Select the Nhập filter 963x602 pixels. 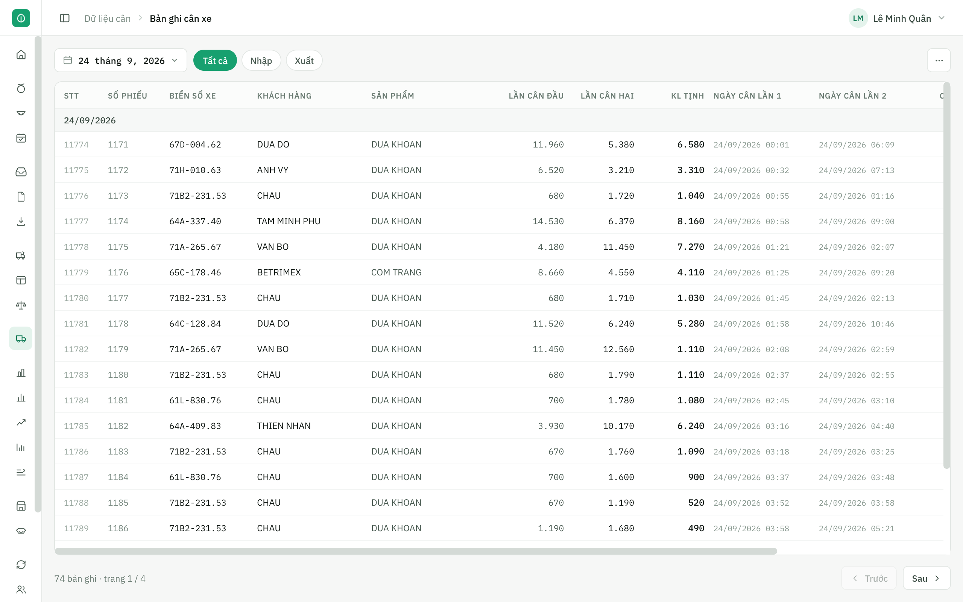point(261,61)
